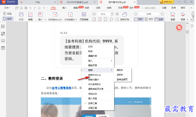The height and width of the screenshot is (117, 196).
Task: Toggle 连续 continuous scrolling mode
Action: point(159,19)
